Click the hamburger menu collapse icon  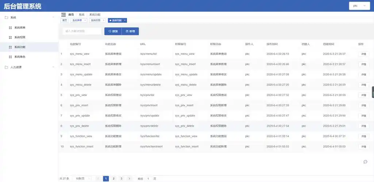63,15
